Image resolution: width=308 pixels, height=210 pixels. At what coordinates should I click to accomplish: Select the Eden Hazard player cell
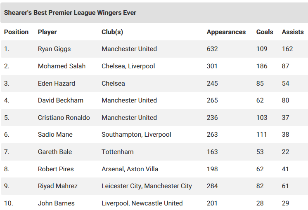click(x=57, y=83)
